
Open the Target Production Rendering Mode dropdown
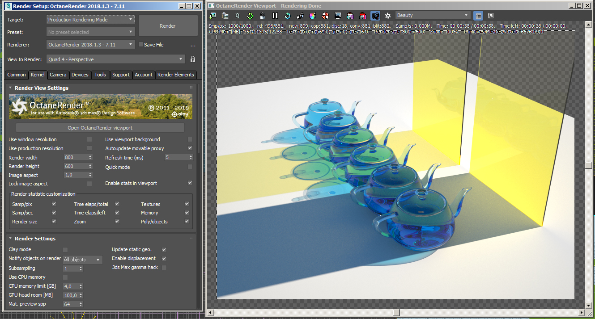tap(90, 20)
